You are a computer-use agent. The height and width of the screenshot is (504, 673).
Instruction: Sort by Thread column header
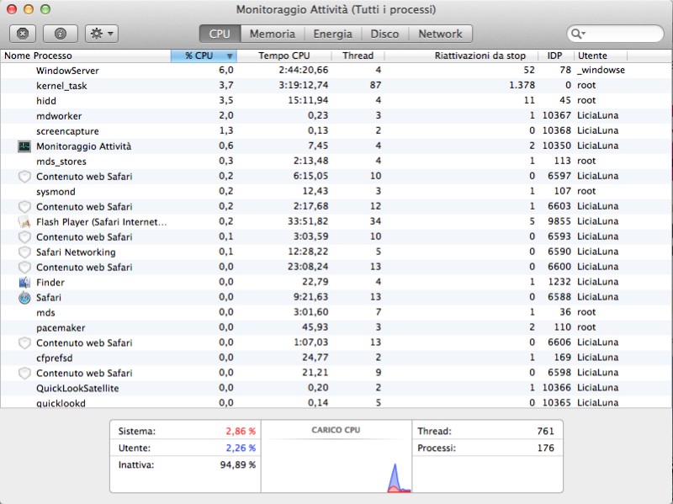tap(358, 56)
